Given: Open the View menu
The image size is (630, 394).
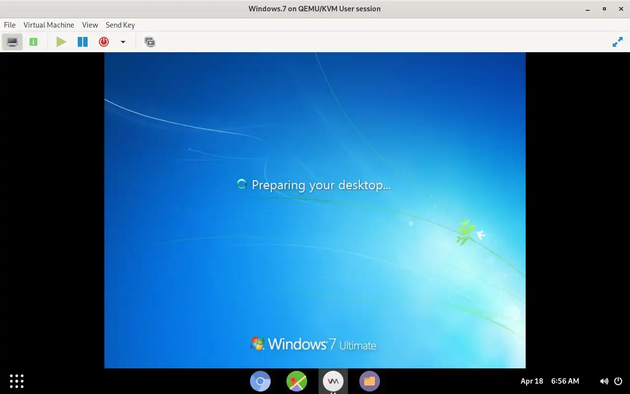Looking at the screenshot, I should (x=90, y=25).
